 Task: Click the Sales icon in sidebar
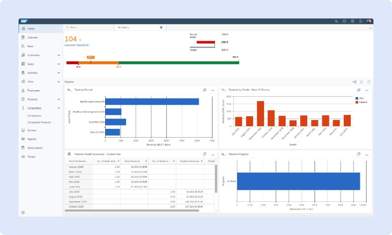pyautogui.click(x=23, y=64)
